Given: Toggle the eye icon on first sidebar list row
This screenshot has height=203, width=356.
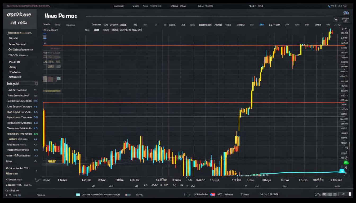Looking at the screenshot, I should point(35,90).
